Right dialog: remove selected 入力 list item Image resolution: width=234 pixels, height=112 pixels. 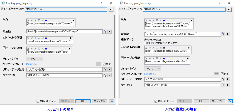[x=161, y=21]
